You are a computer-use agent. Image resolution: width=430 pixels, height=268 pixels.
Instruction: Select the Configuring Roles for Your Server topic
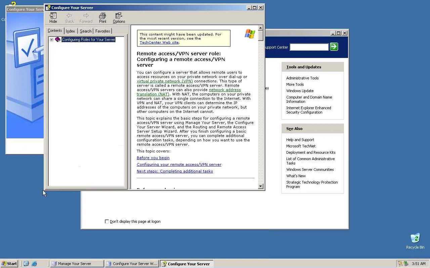89,40
